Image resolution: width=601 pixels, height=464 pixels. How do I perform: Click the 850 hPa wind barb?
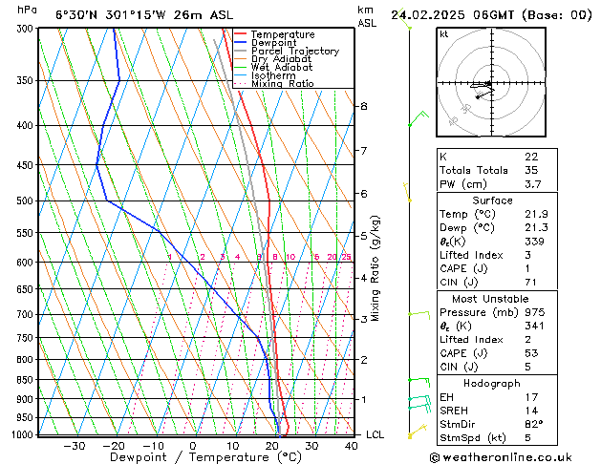click(x=419, y=382)
